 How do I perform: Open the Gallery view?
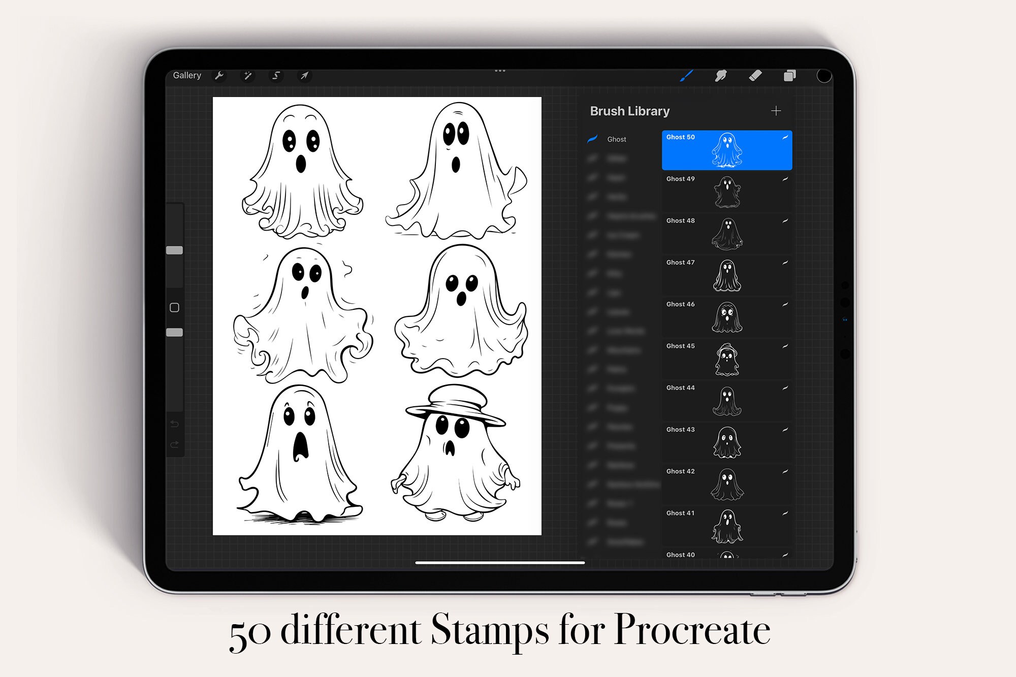pyautogui.click(x=187, y=75)
